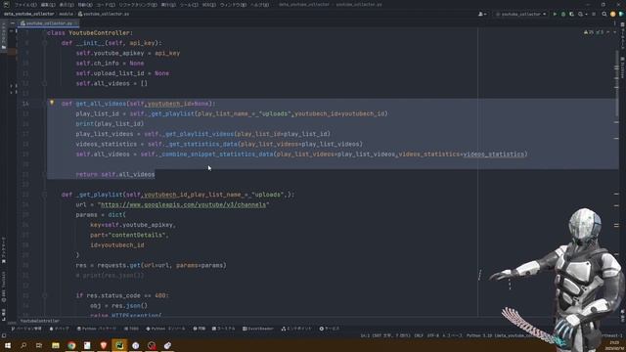Open Chrome from the taskbar

(x=71, y=345)
